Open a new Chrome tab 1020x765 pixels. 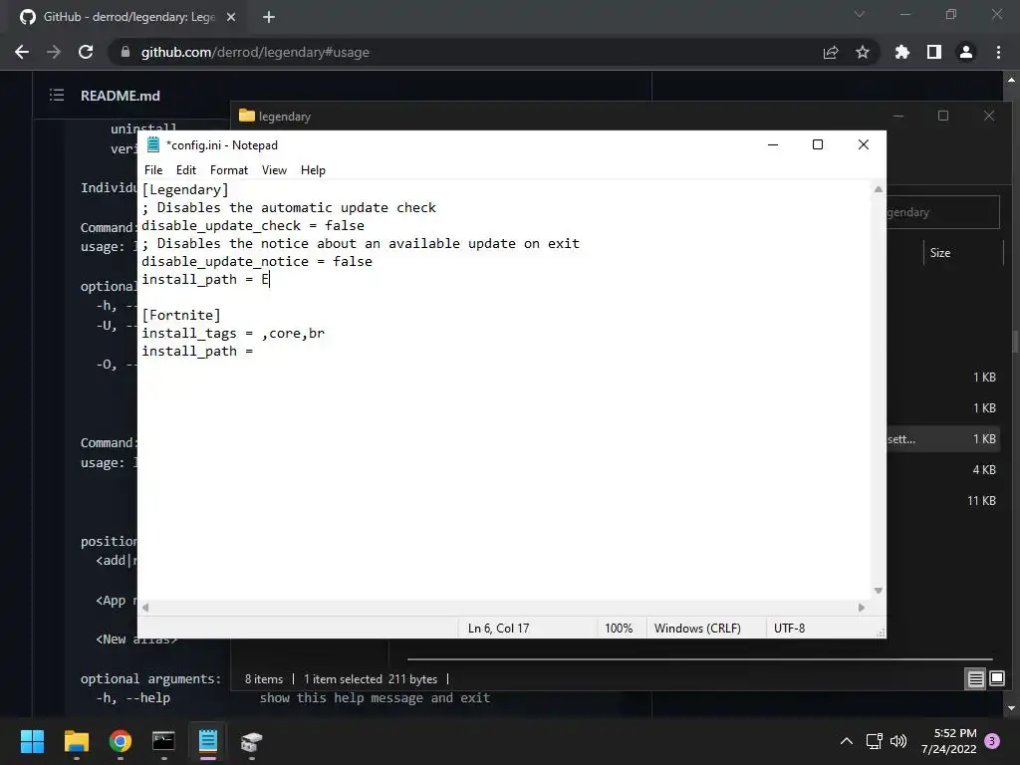[269, 17]
